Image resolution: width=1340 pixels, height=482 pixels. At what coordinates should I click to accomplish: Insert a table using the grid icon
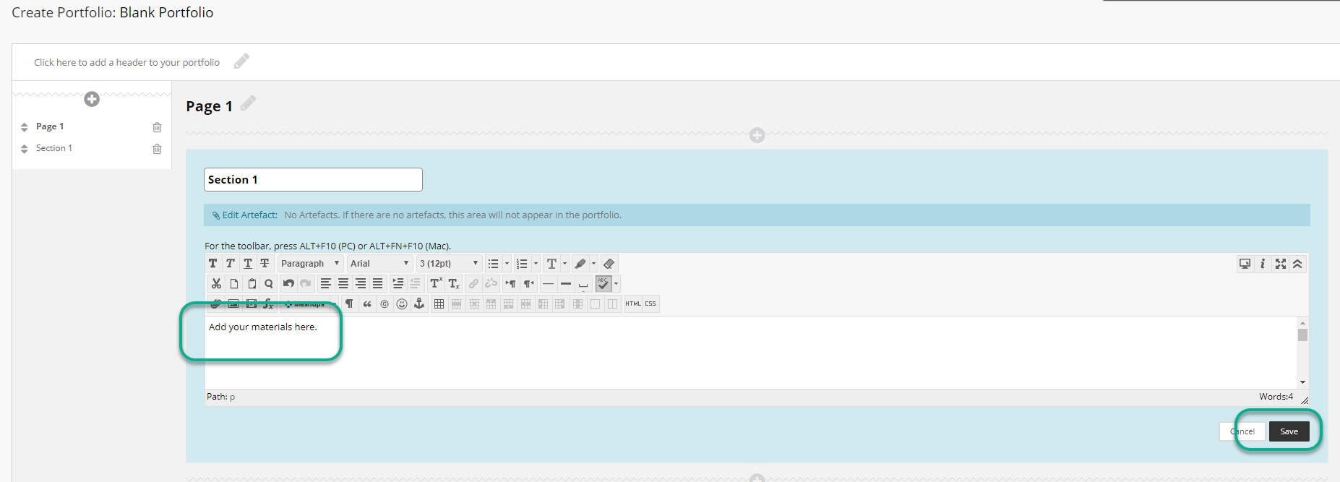coord(439,304)
